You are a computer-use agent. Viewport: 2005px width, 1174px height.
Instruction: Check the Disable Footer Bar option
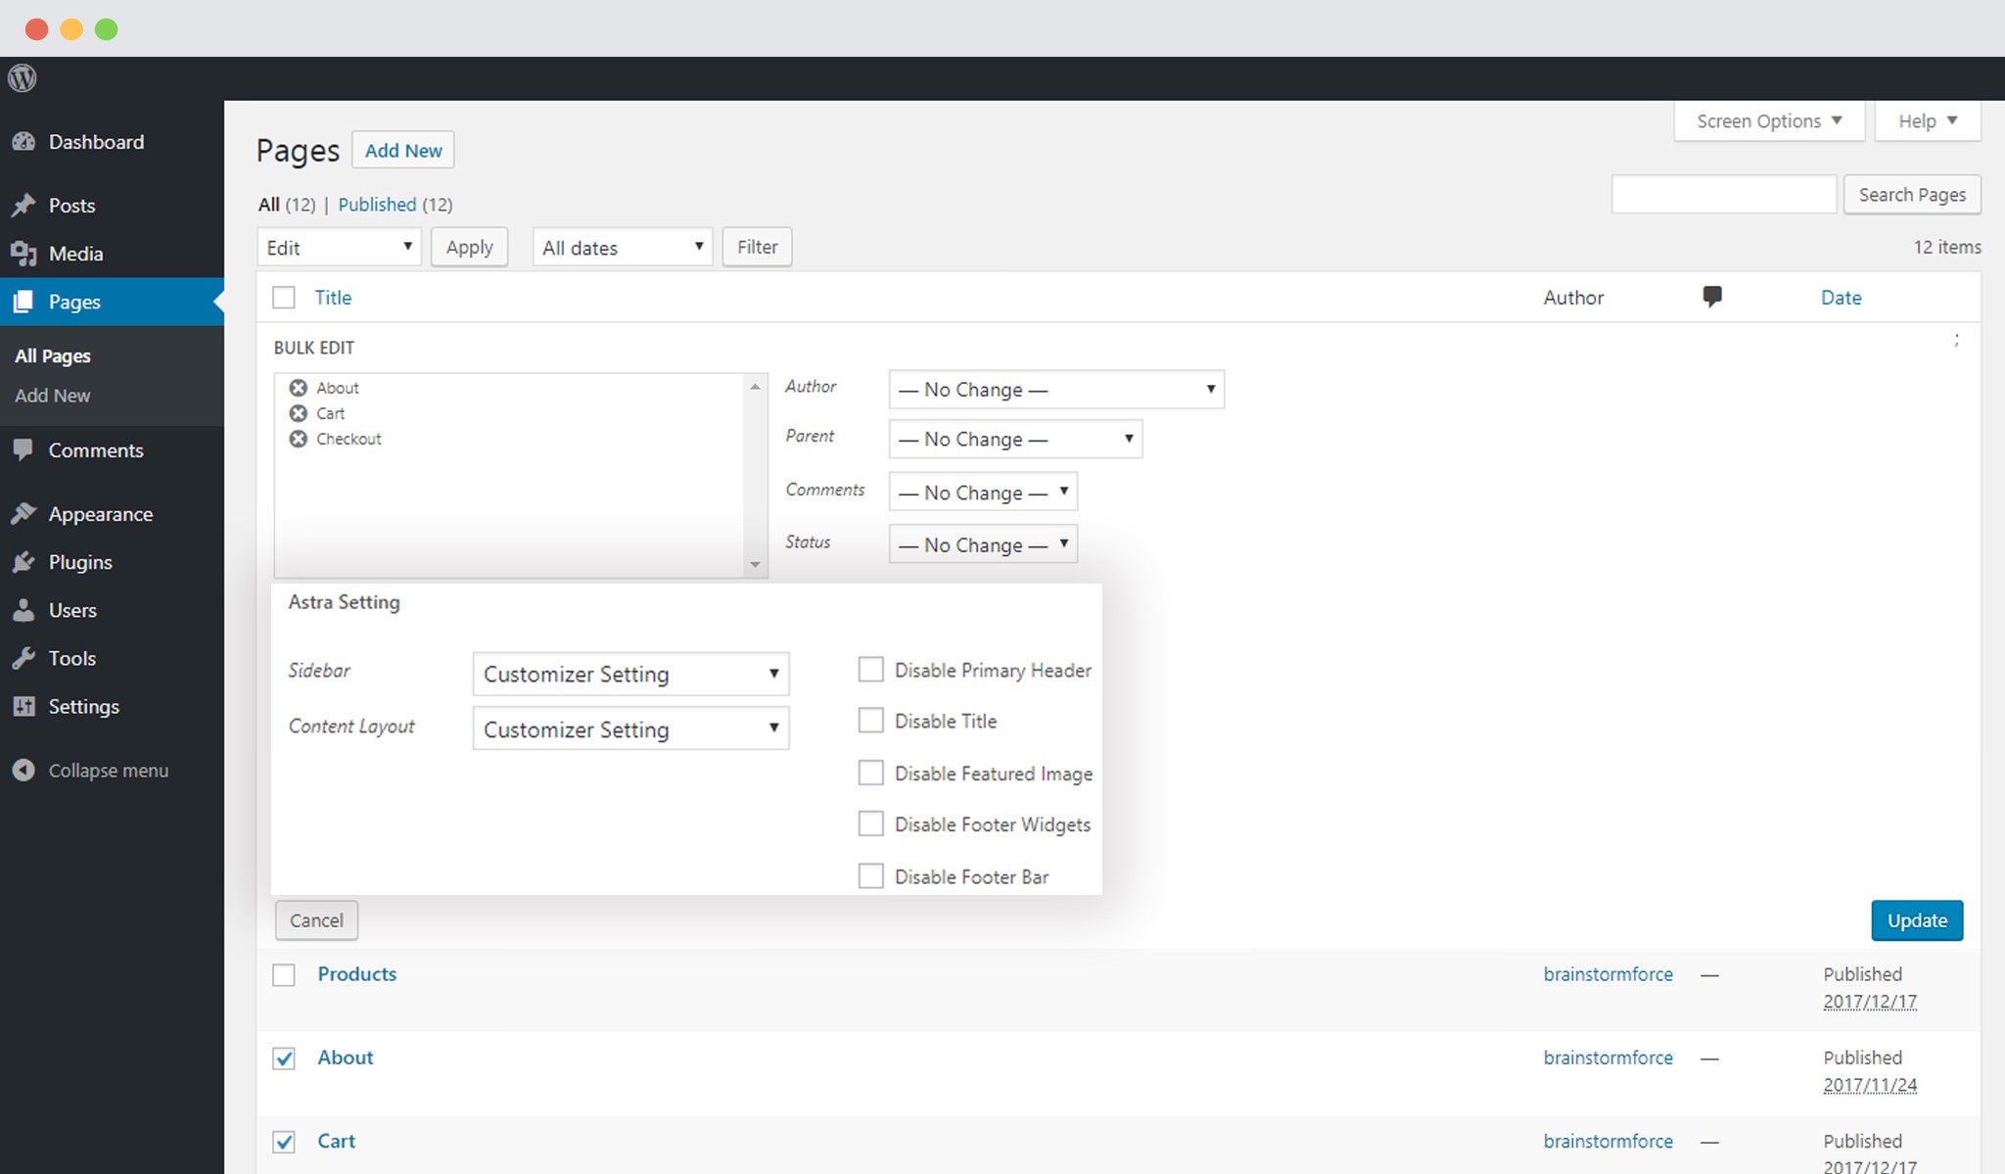[x=870, y=876]
